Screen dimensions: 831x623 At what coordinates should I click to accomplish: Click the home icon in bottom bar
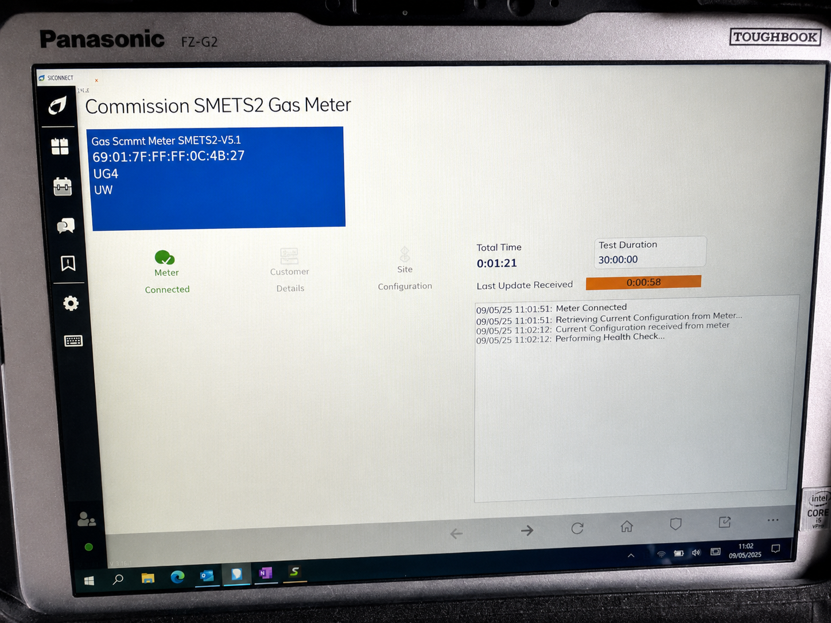click(x=627, y=525)
